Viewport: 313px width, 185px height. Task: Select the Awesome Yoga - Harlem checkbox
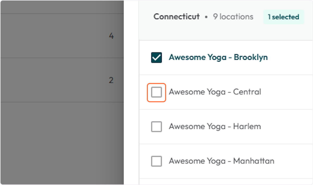click(x=156, y=127)
